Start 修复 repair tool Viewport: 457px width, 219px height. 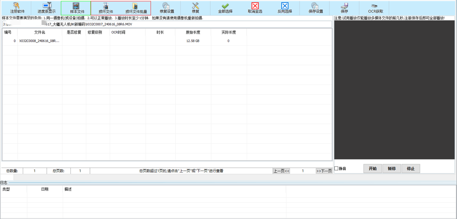(195, 8)
